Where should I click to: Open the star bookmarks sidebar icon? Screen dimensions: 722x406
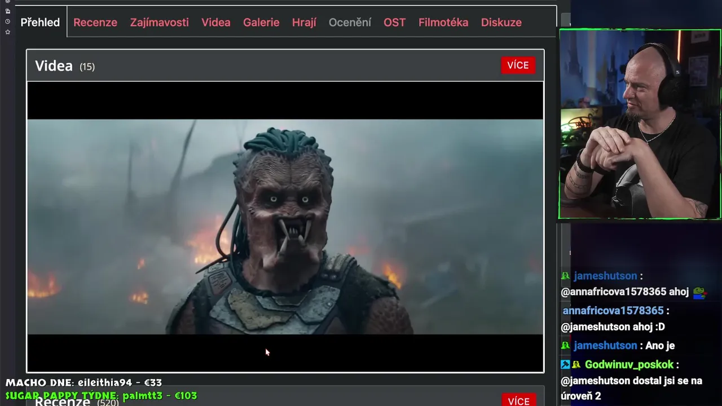click(8, 32)
